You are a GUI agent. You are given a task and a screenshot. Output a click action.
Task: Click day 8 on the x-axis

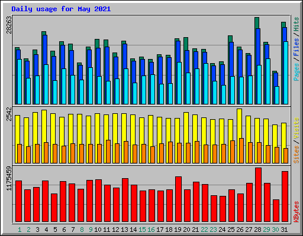[82, 230]
